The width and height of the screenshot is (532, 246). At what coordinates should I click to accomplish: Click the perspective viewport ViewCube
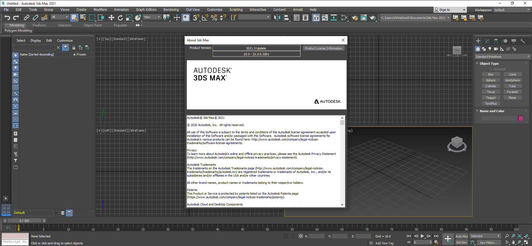click(x=457, y=144)
